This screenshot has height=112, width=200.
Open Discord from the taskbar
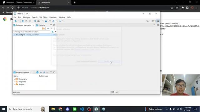pos(67,109)
